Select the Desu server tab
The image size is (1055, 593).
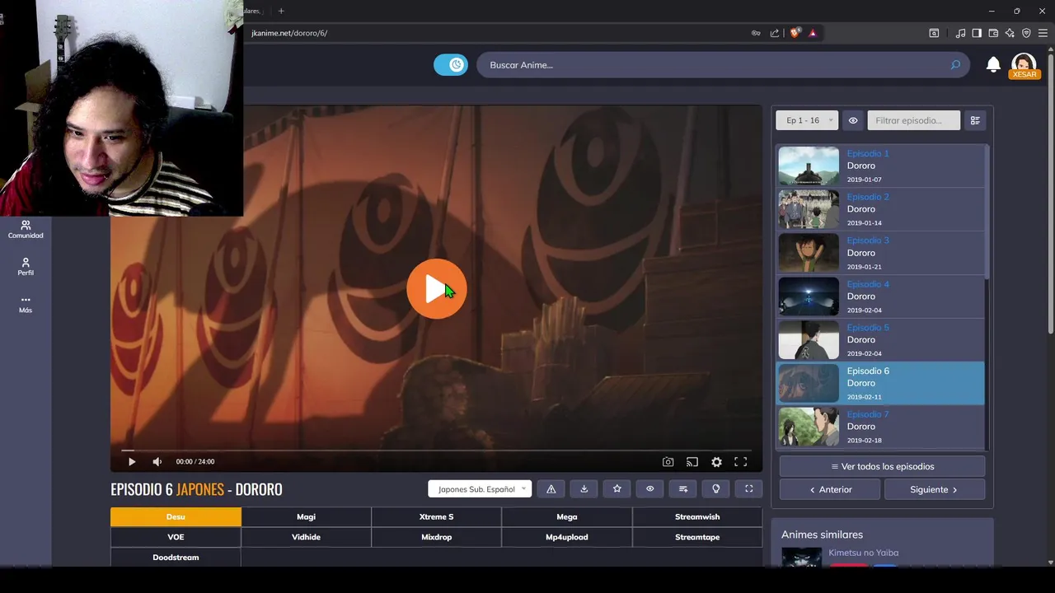[x=176, y=517]
